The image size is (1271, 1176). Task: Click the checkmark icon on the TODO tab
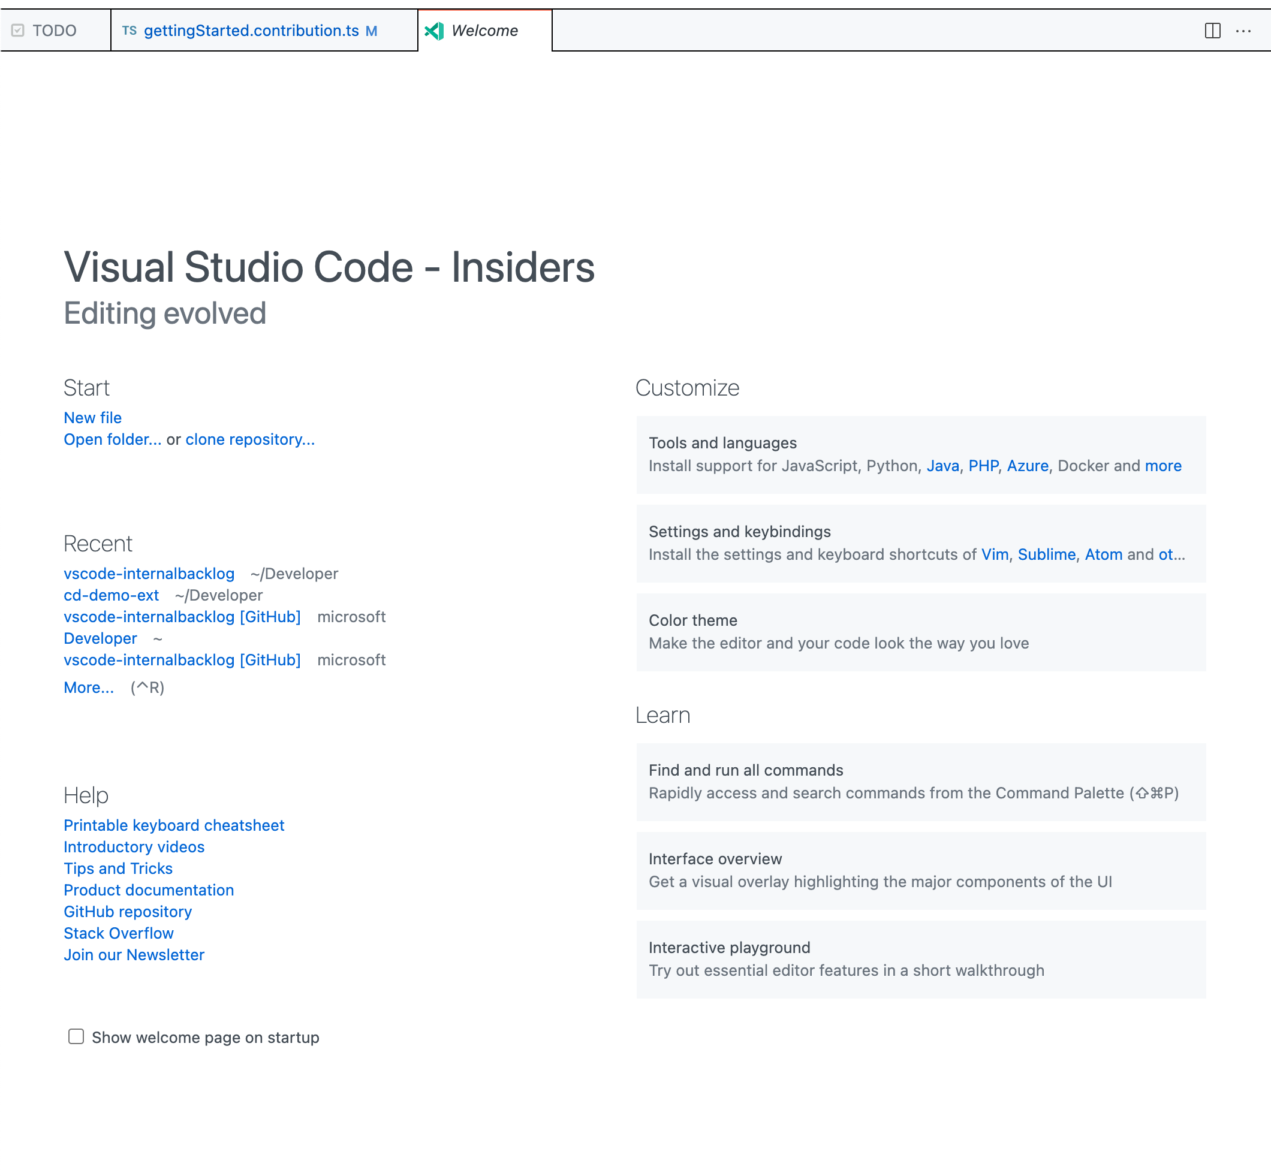pos(19,29)
